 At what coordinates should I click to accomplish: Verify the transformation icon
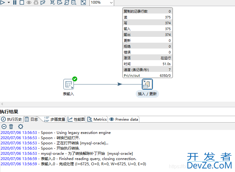(53, 2)
